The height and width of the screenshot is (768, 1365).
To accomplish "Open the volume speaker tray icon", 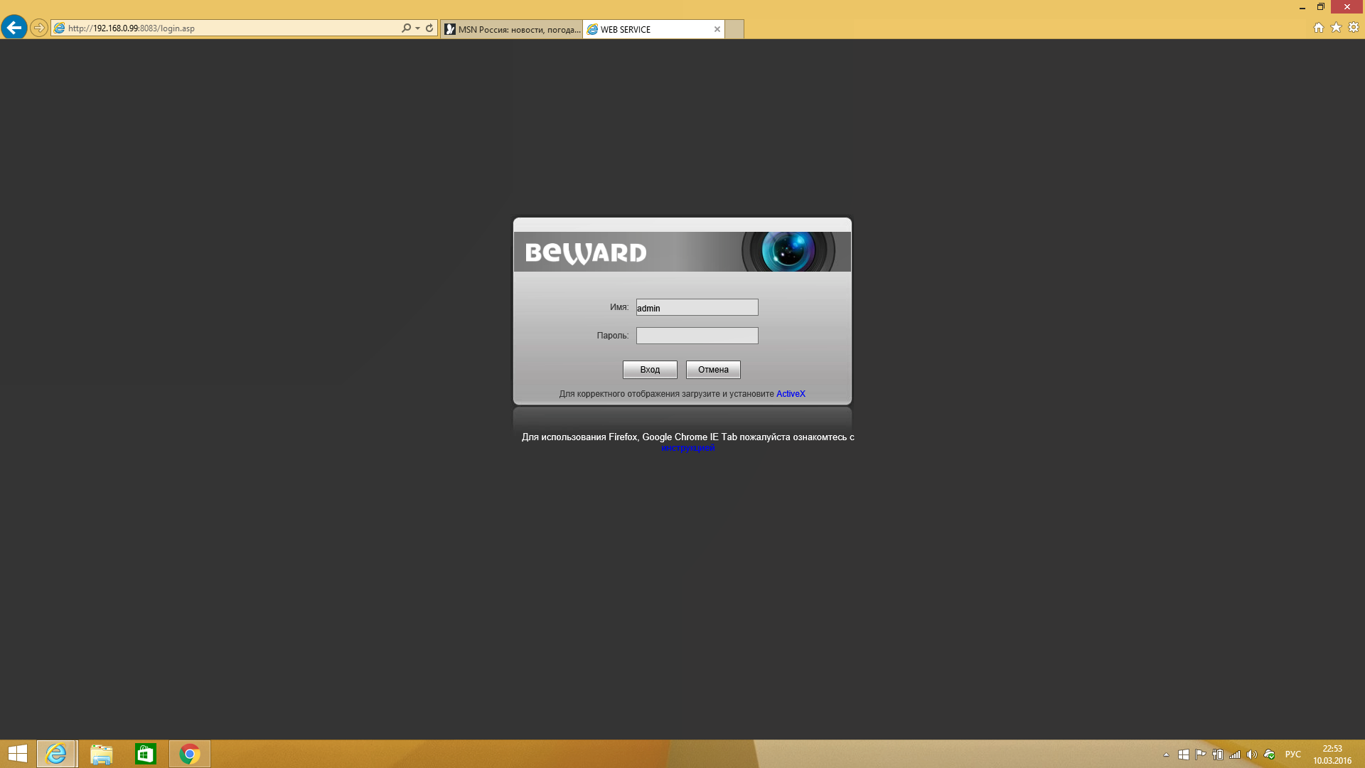I will 1252,754.
